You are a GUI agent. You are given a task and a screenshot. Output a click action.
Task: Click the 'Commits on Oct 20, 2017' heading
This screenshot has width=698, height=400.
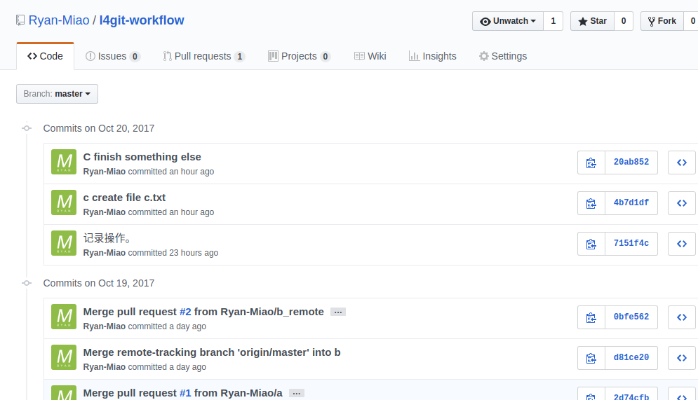[99, 128]
